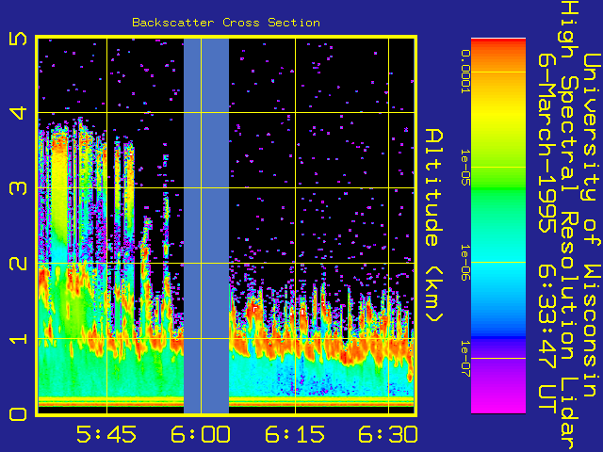Click the time axis label '6:30'

[x=388, y=434]
